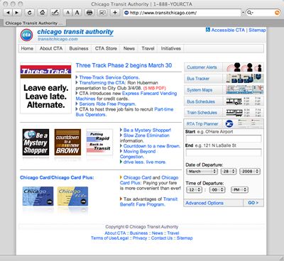Viewport: 284px width, 261px height.
Task: Click the CTA round logo
Action: [x=26, y=35]
